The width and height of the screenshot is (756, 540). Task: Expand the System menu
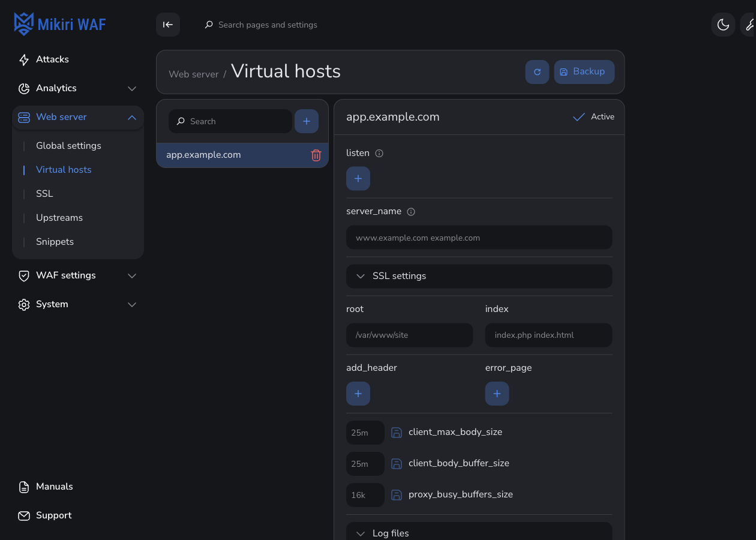tap(78, 304)
